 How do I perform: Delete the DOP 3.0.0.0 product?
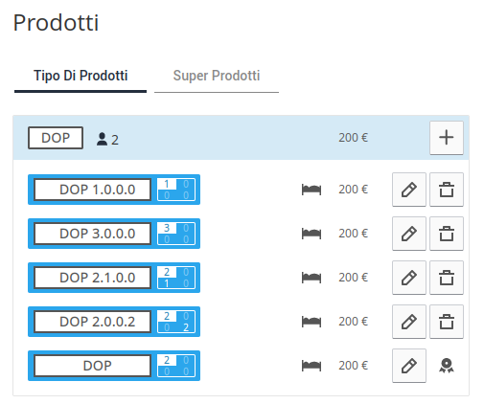[447, 234]
